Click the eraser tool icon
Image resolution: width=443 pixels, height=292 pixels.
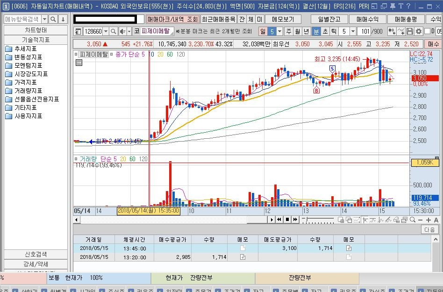tap(396, 220)
